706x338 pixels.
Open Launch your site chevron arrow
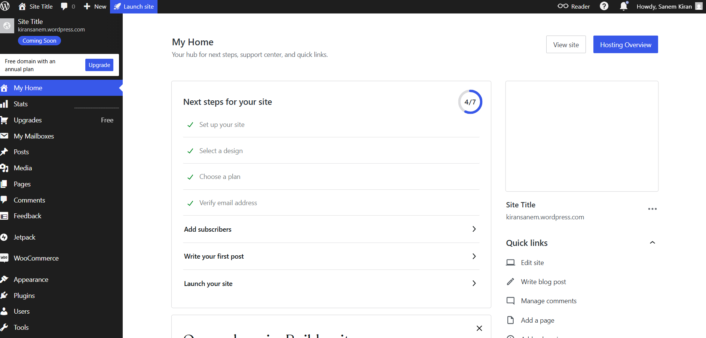pos(474,283)
